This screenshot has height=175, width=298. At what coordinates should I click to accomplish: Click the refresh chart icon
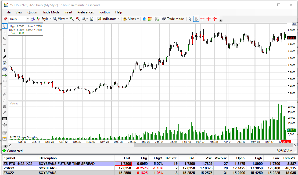coord(92,19)
